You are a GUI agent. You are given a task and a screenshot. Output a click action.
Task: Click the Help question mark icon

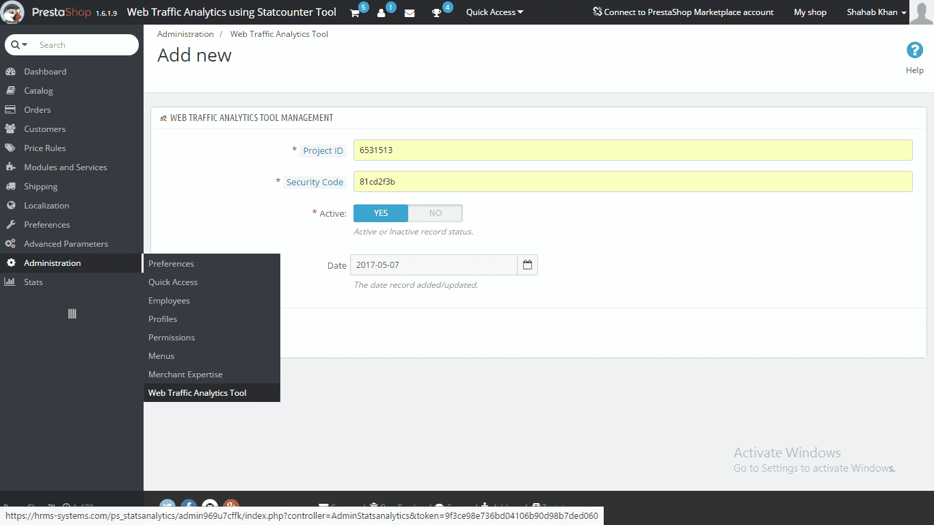point(914,51)
